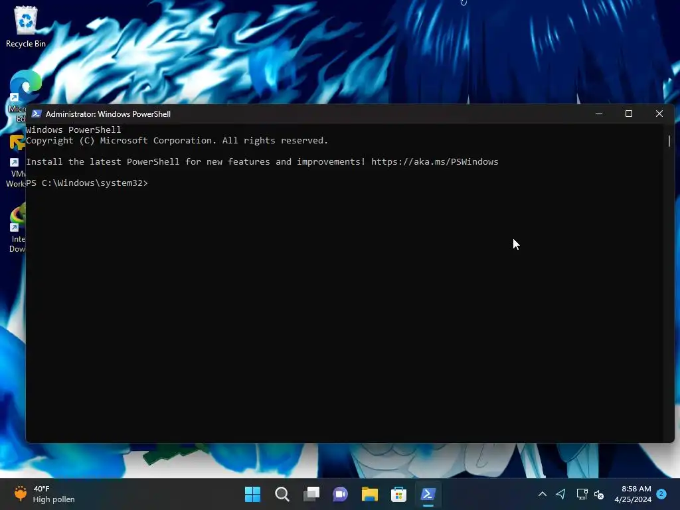Image resolution: width=680 pixels, height=510 pixels.
Task: Click the muted volume tray icon
Action: point(599,494)
